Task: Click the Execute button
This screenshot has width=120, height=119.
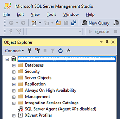Action: (99, 31)
